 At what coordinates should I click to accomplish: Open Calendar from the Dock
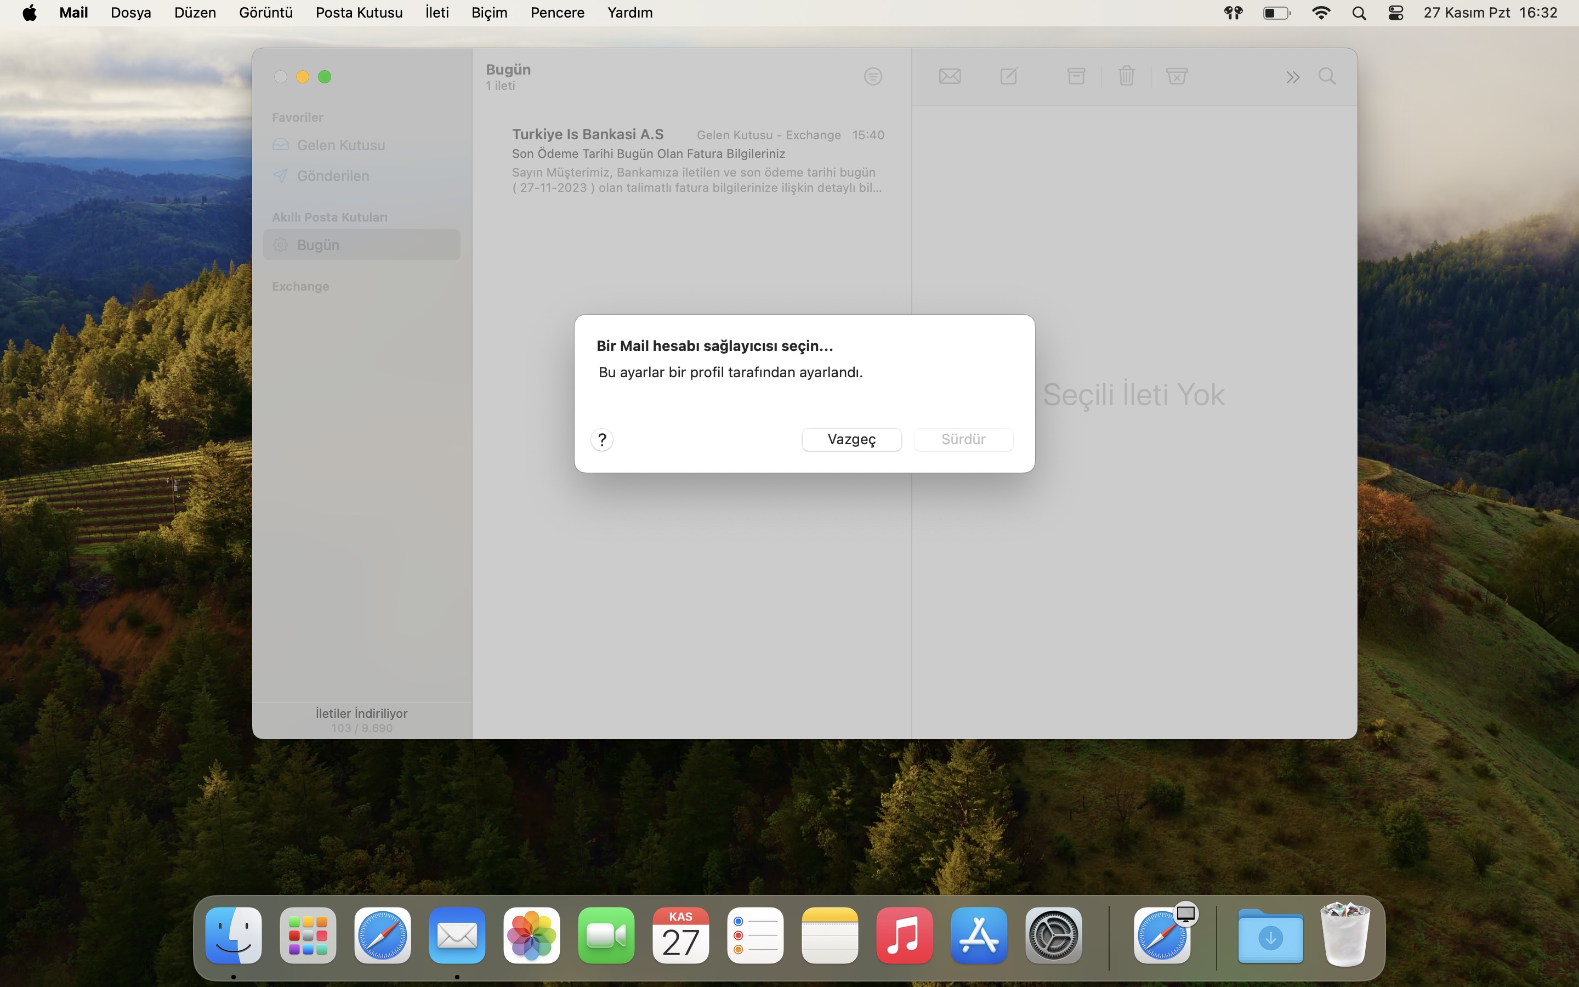pyautogui.click(x=680, y=935)
